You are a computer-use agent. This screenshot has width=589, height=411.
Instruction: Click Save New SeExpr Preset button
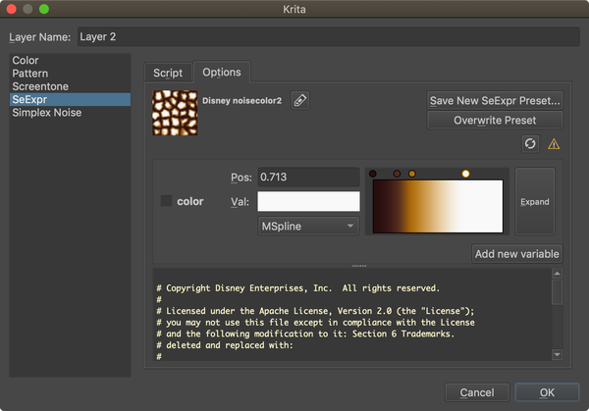pyautogui.click(x=495, y=100)
